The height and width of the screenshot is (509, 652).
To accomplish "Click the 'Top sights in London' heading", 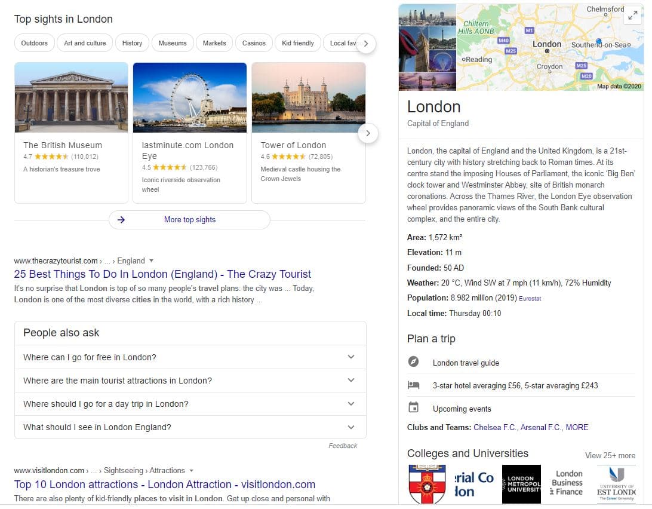I will tap(63, 19).
